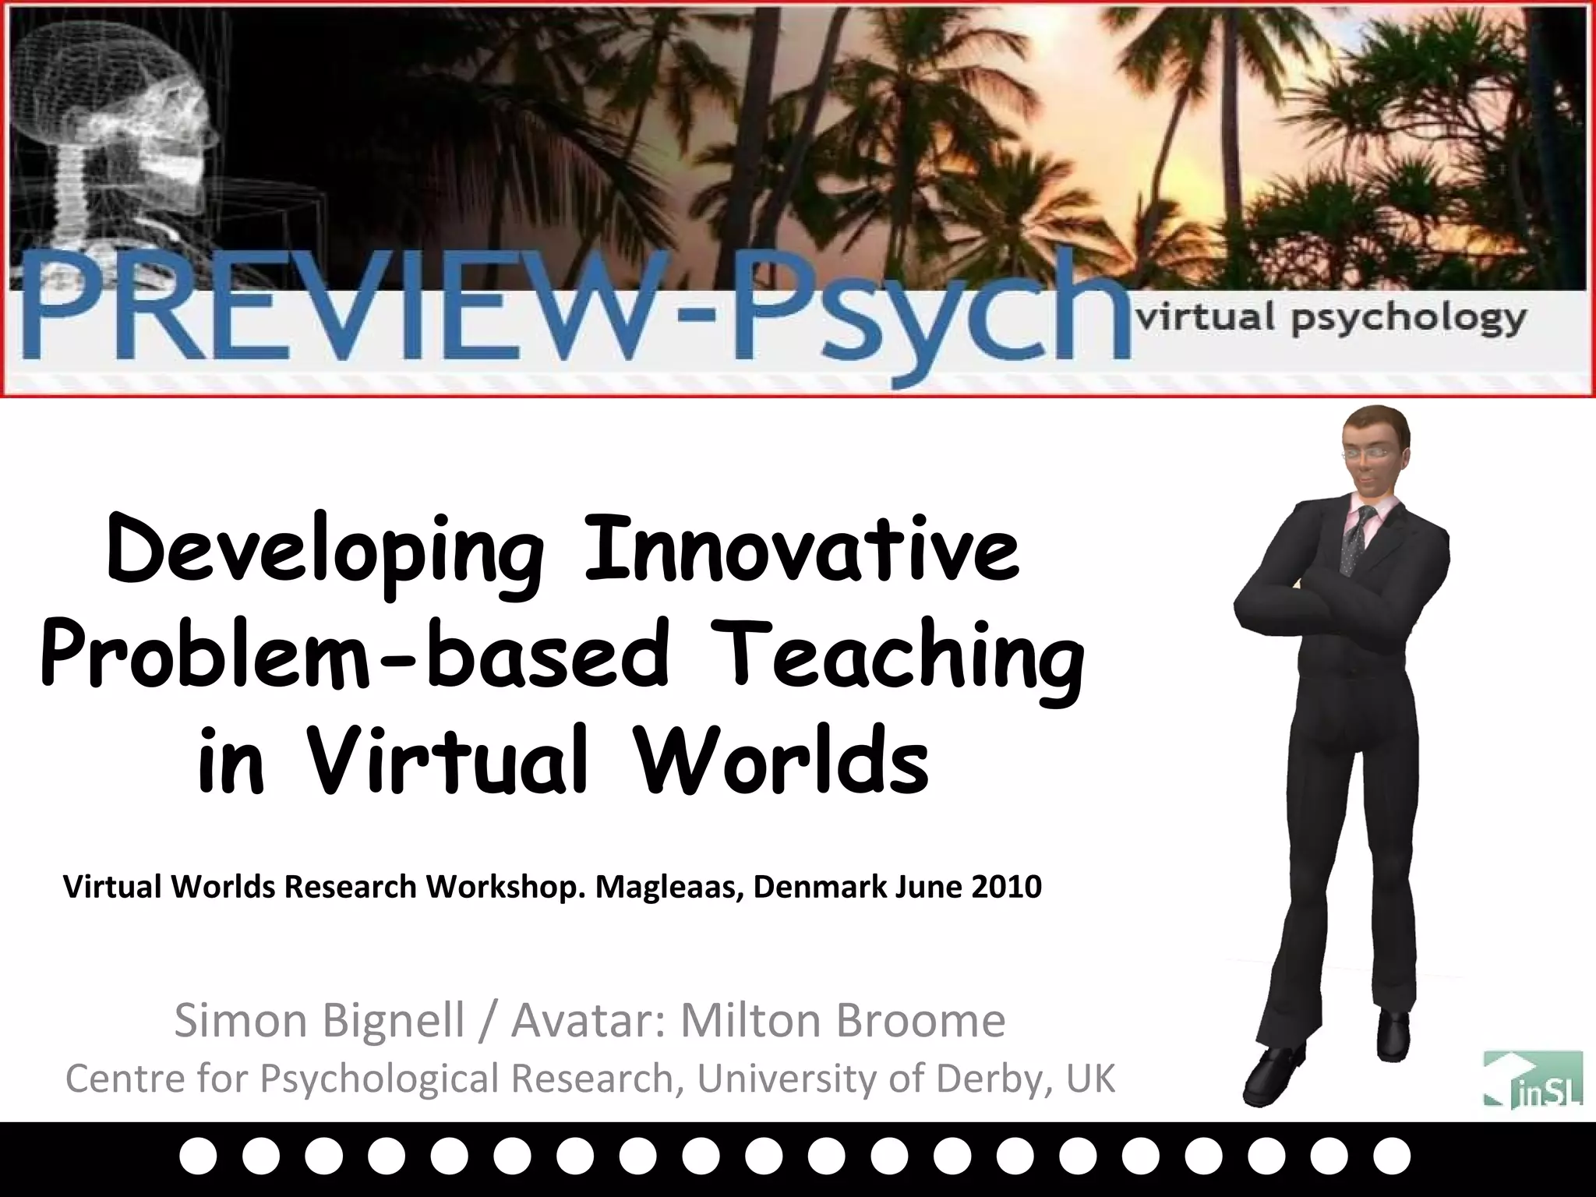The width and height of the screenshot is (1596, 1197).
Task: Click the first white dot in bottom bar
Action: point(197,1157)
